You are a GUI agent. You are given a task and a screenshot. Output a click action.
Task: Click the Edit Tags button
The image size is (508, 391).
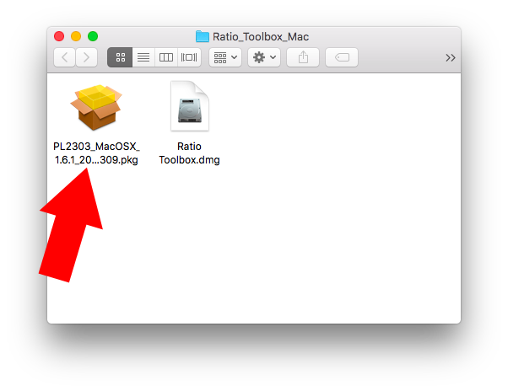342,57
